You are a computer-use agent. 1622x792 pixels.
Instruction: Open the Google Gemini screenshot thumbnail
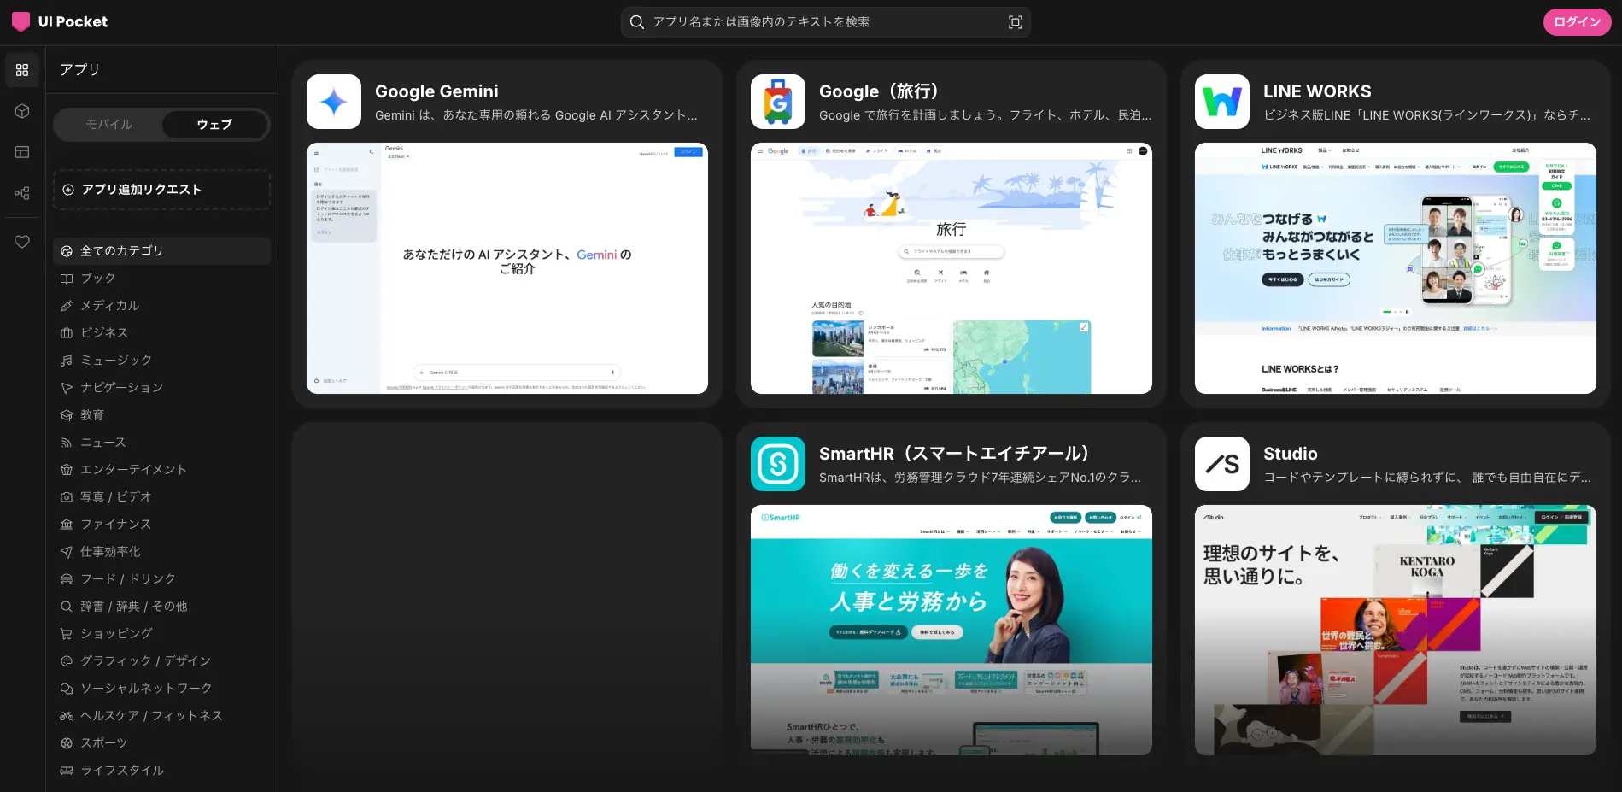click(x=507, y=268)
